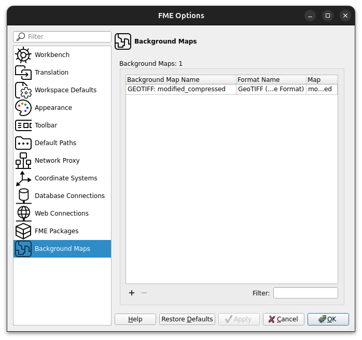Select the Translation icon in sidebar

[x=23, y=73]
